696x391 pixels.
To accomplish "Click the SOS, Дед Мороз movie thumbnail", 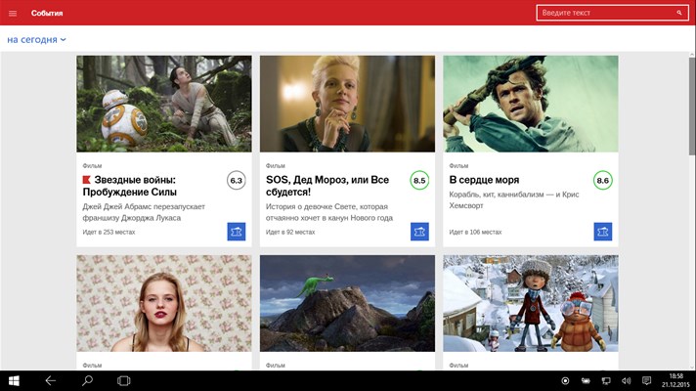I will pyautogui.click(x=348, y=104).
